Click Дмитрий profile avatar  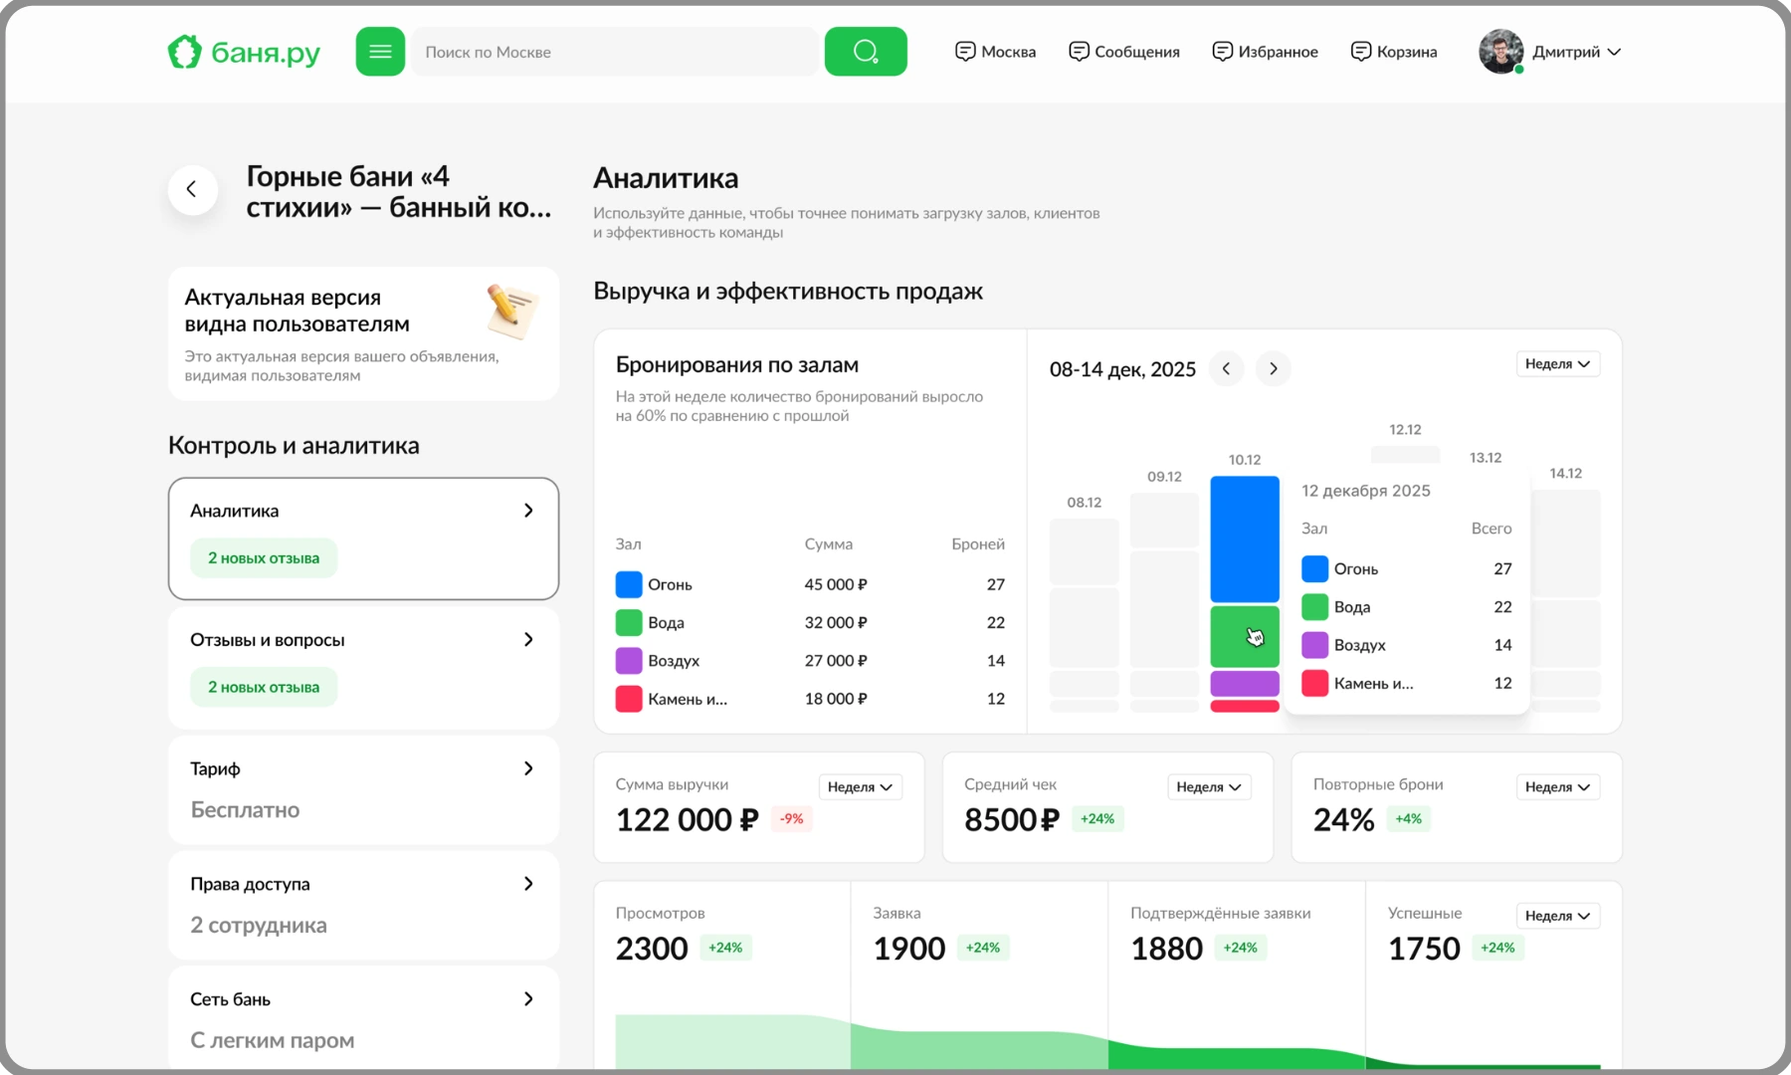(1500, 52)
